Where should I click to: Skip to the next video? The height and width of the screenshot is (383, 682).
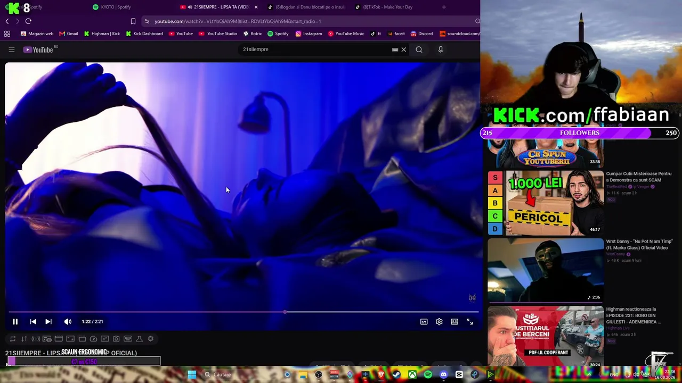(x=48, y=321)
